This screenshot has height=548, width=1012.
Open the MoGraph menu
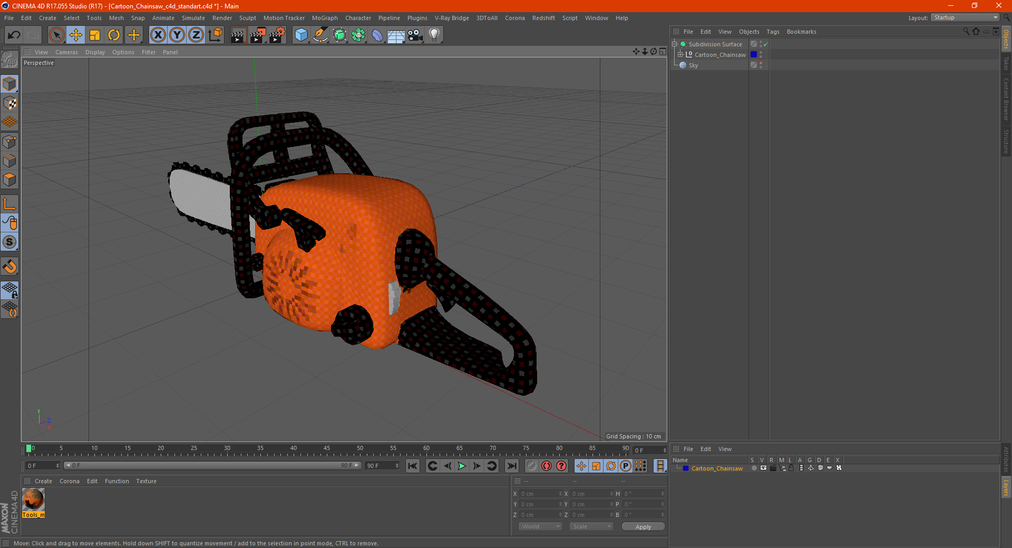(x=325, y=18)
